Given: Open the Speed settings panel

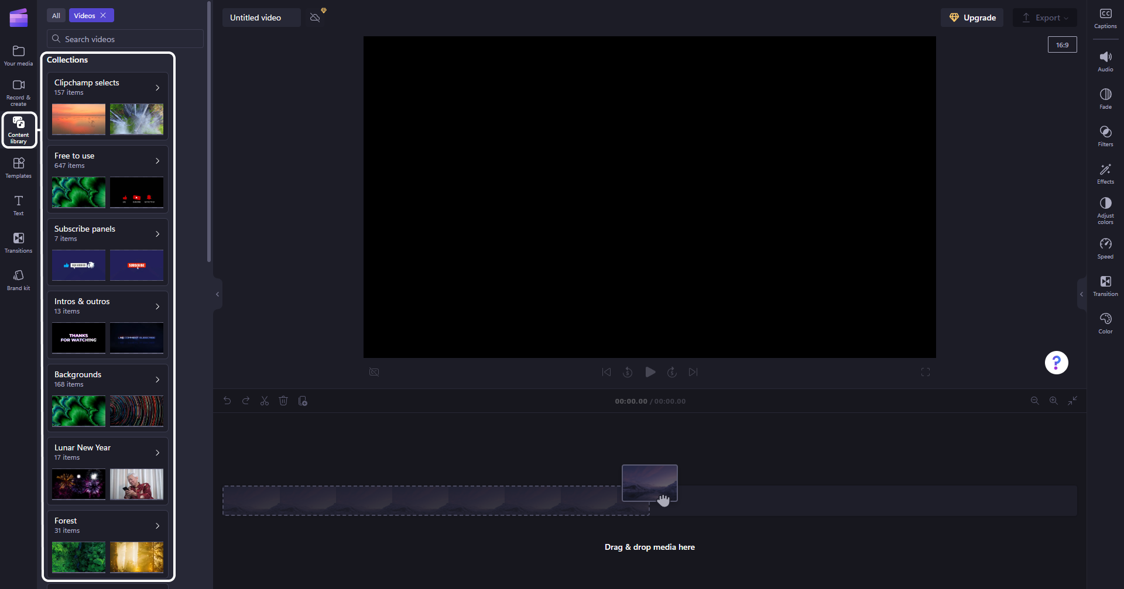Looking at the screenshot, I should click(x=1105, y=248).
